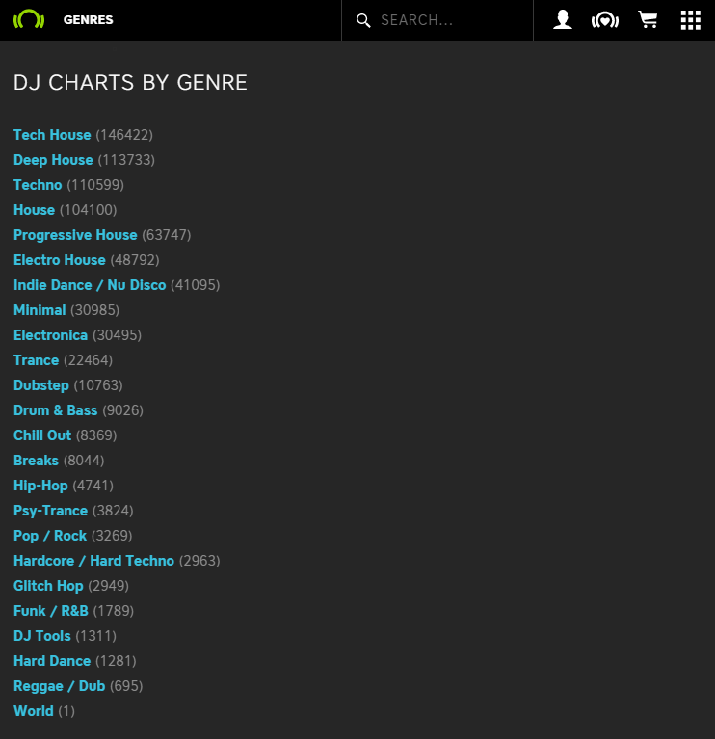Open the heart headphones My Beatport icon

tap(605, 20)
